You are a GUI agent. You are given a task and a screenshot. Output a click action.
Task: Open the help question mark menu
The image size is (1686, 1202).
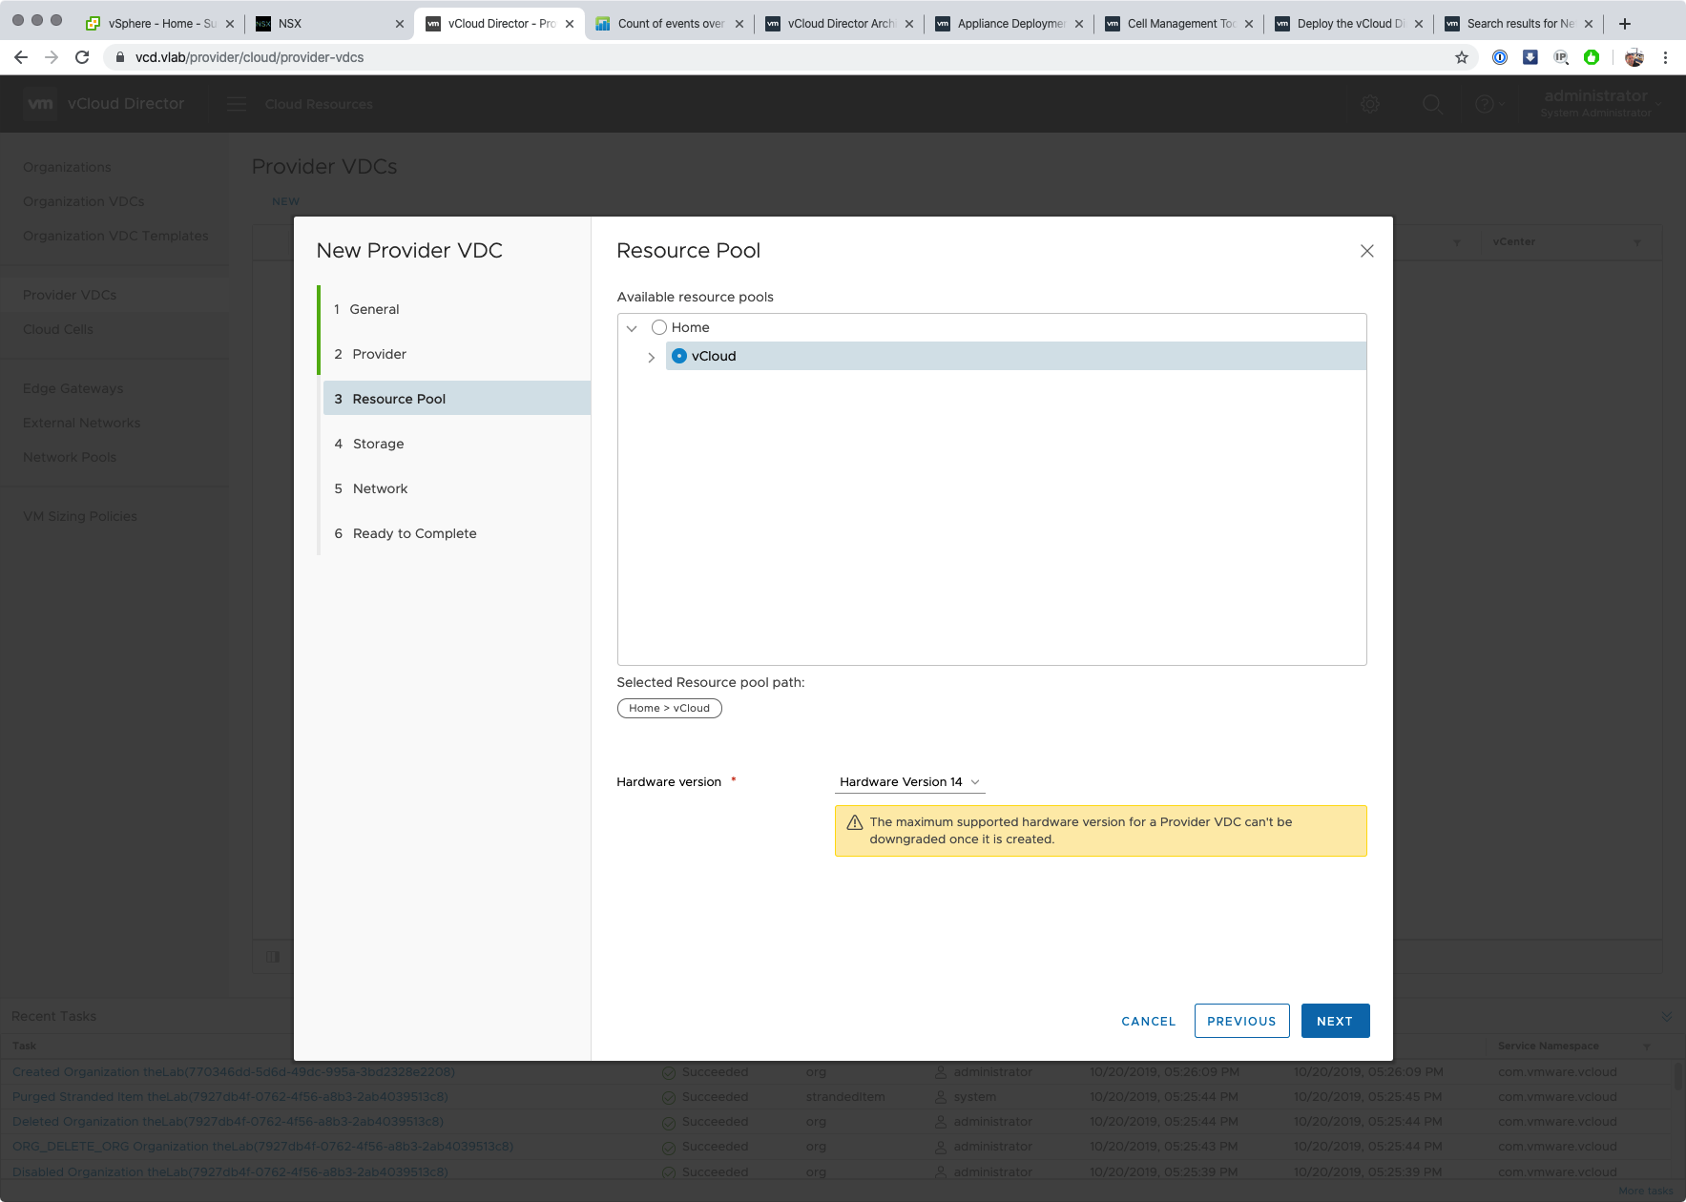[x=1488, y=104]
